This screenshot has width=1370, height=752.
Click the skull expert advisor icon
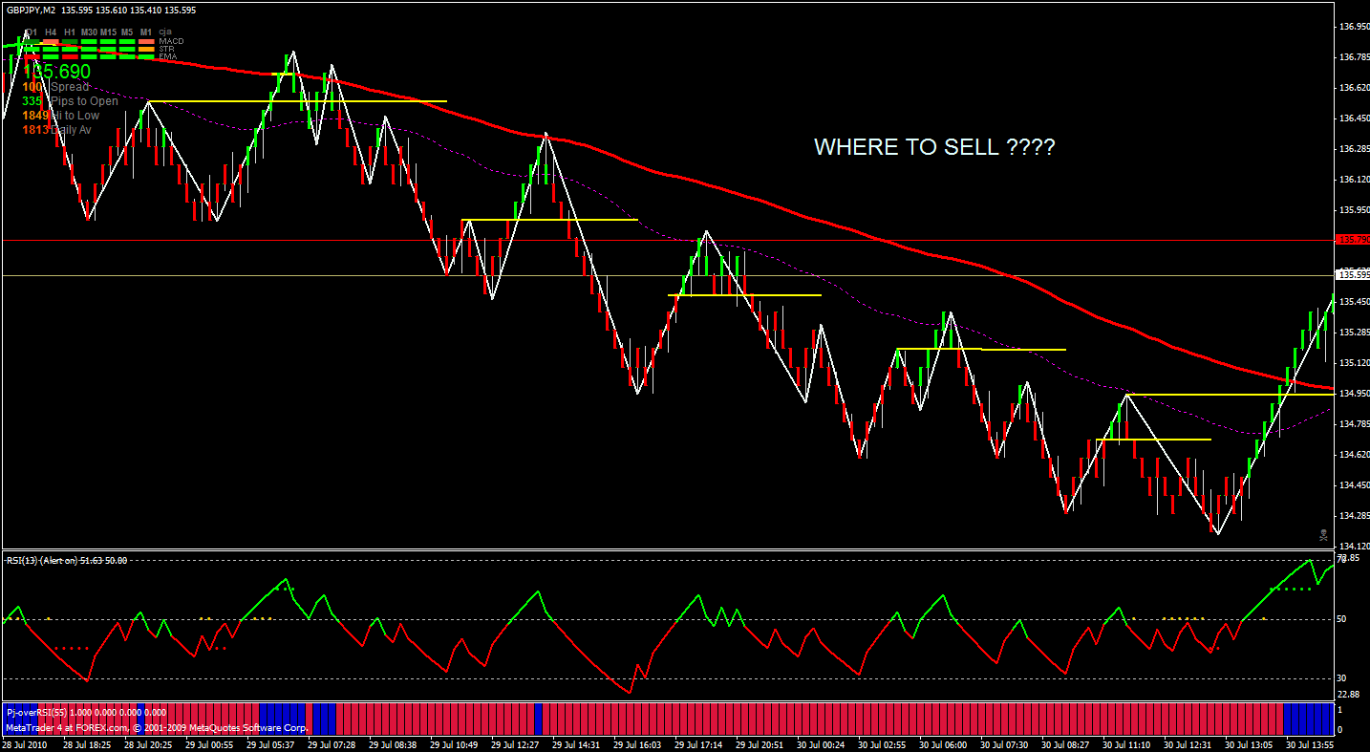point(1323,533)
